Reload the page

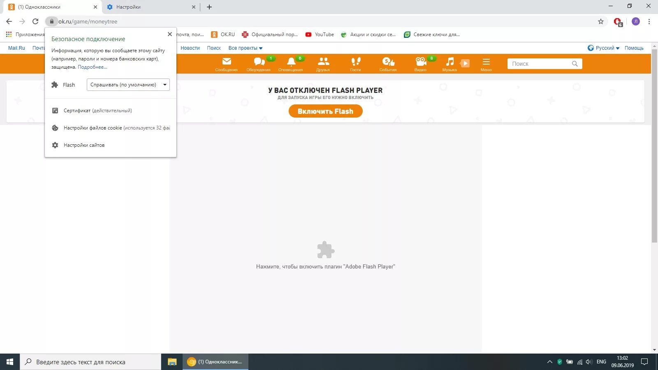35,21
